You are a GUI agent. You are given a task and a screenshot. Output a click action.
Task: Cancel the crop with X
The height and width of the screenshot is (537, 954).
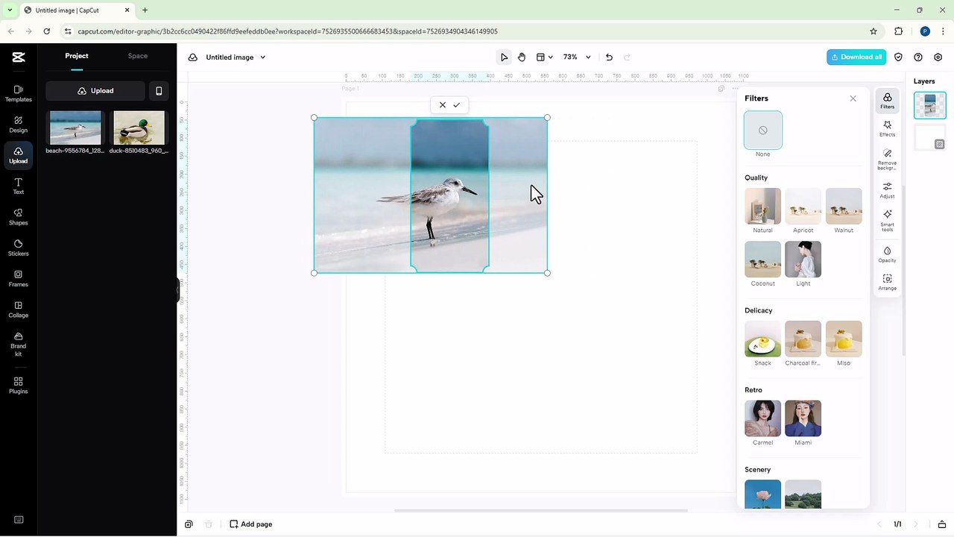pyautogui.click(x=443, y=105)
